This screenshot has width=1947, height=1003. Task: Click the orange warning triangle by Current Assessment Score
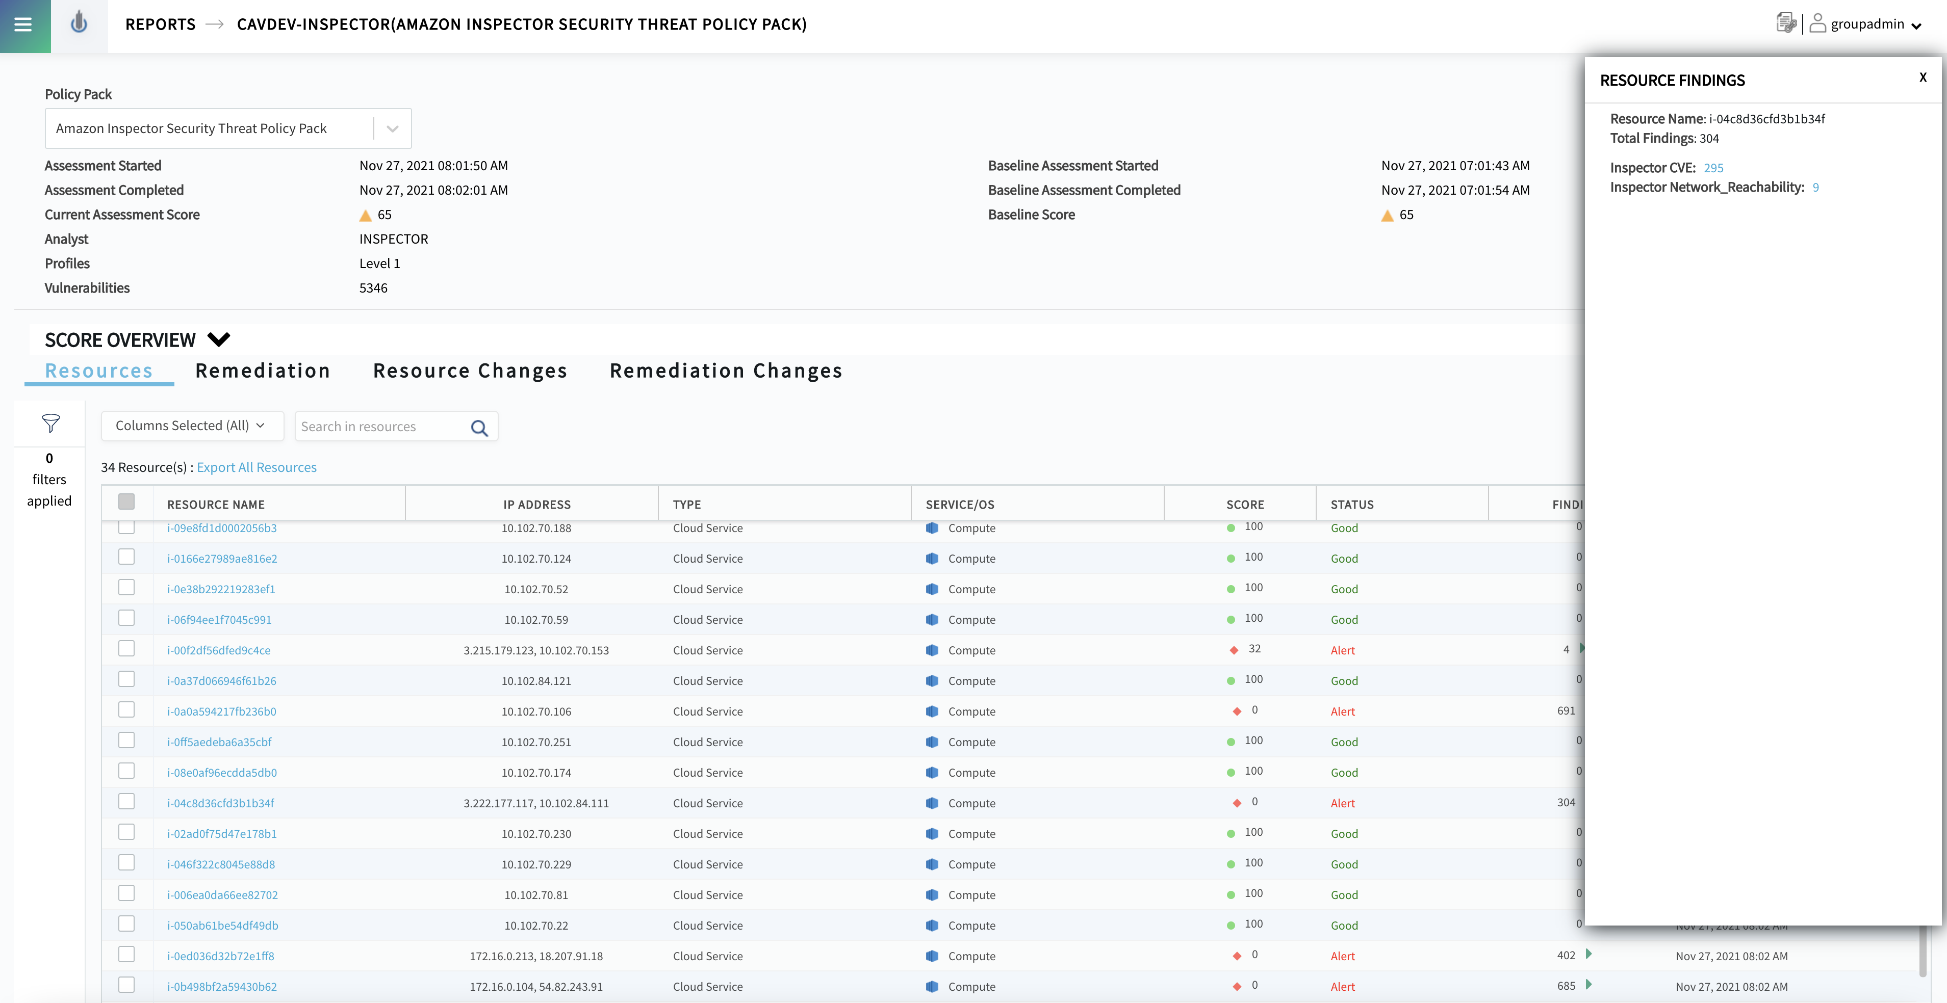click(365, 216)
